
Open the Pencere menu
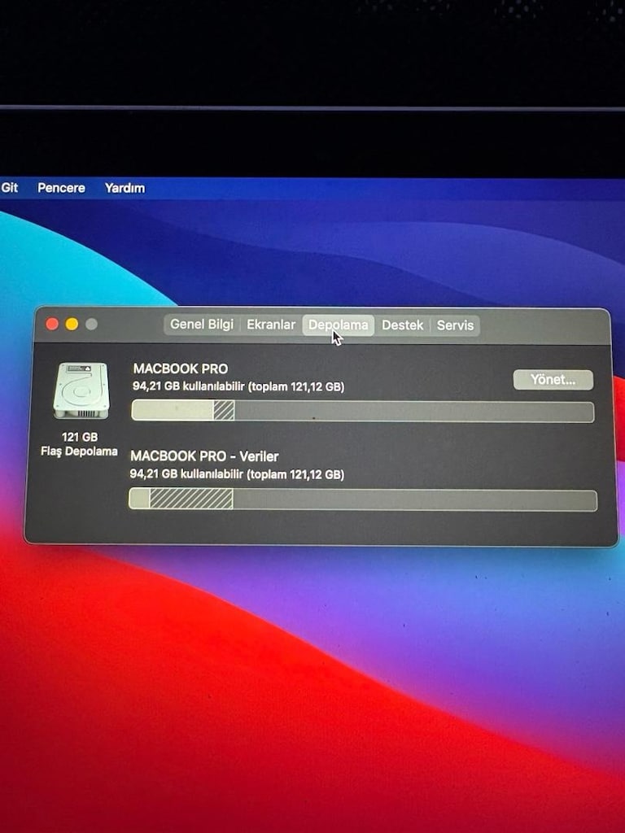(x=61, y=188)
